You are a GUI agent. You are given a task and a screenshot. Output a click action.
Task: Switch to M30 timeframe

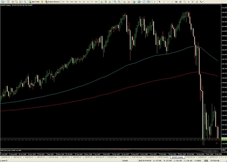[76, 2]
